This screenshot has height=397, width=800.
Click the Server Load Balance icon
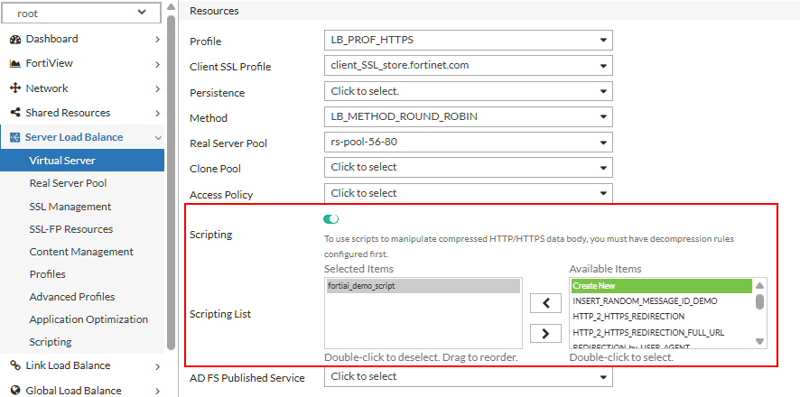(x=15, y=137)
